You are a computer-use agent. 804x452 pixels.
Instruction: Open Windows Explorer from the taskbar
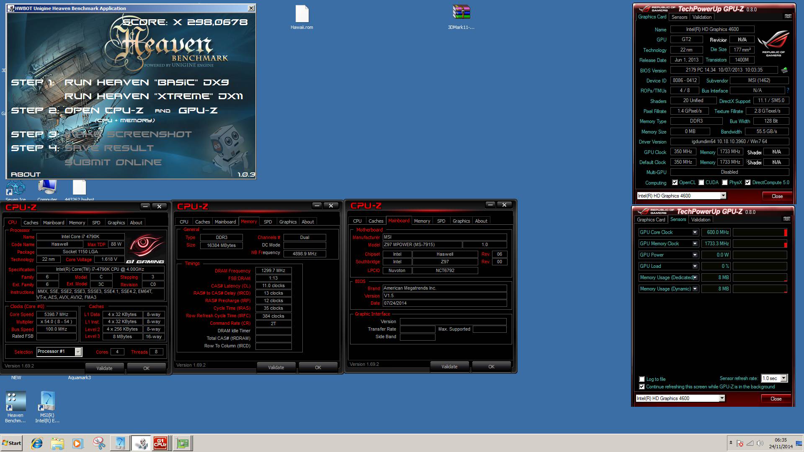point(57,443)
